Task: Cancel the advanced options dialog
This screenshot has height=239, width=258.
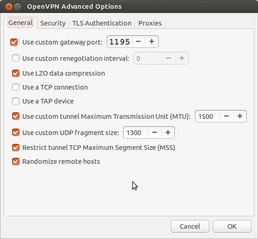Action: pos(190,226)
